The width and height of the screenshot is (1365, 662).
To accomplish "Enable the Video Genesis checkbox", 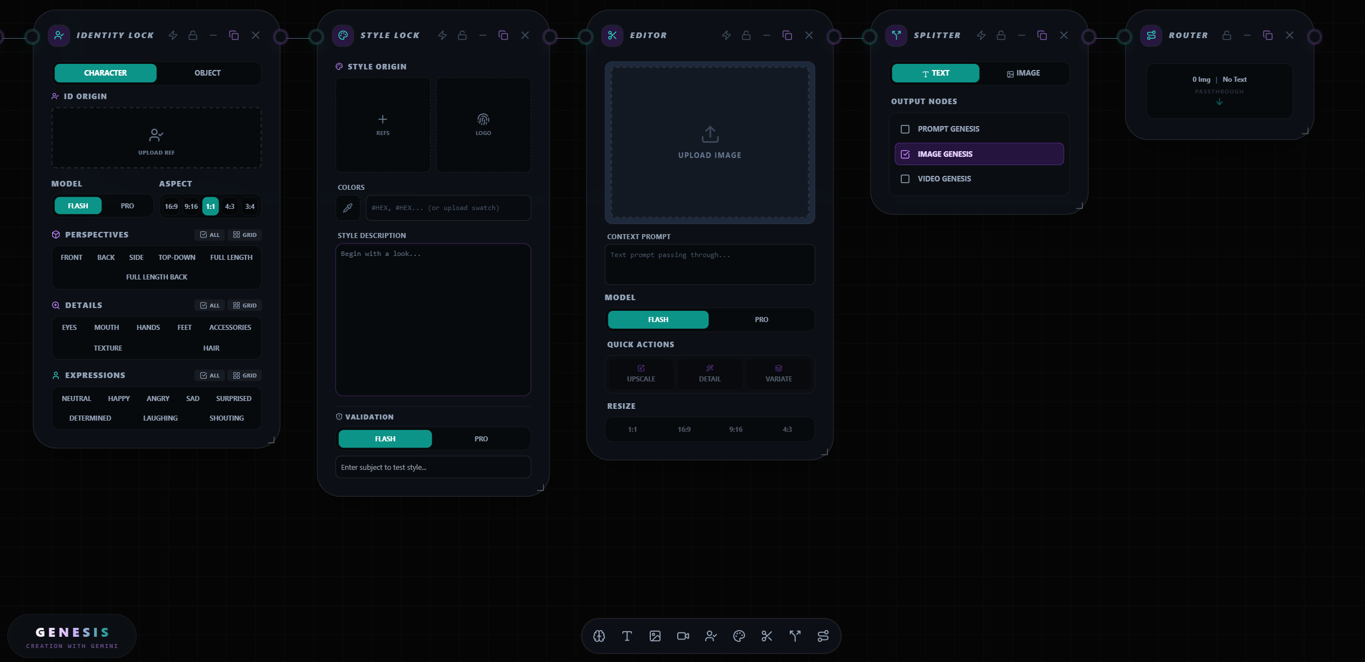I will point(905,179).
